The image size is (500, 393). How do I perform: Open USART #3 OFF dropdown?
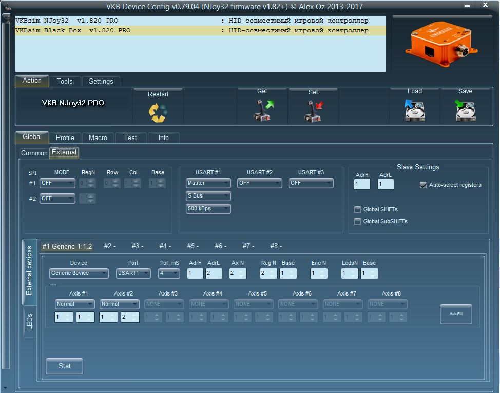coord(311,183)
